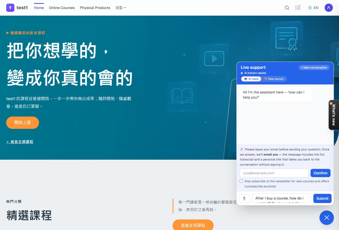The width and height of the screenshot is (339, 230).
Task: Click the test1 logo icon
Action: pos(10,8)
